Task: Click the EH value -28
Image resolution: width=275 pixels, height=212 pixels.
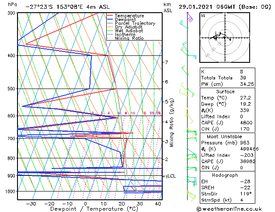Action: (x=245, y=181)
